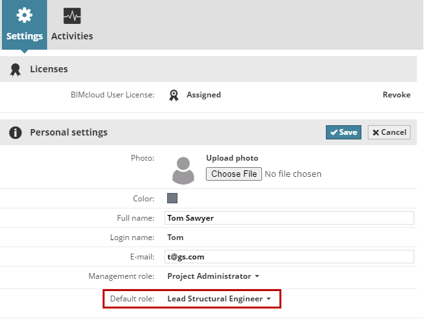Save the personal settings
424x324 pixels.
click(343, 132)
